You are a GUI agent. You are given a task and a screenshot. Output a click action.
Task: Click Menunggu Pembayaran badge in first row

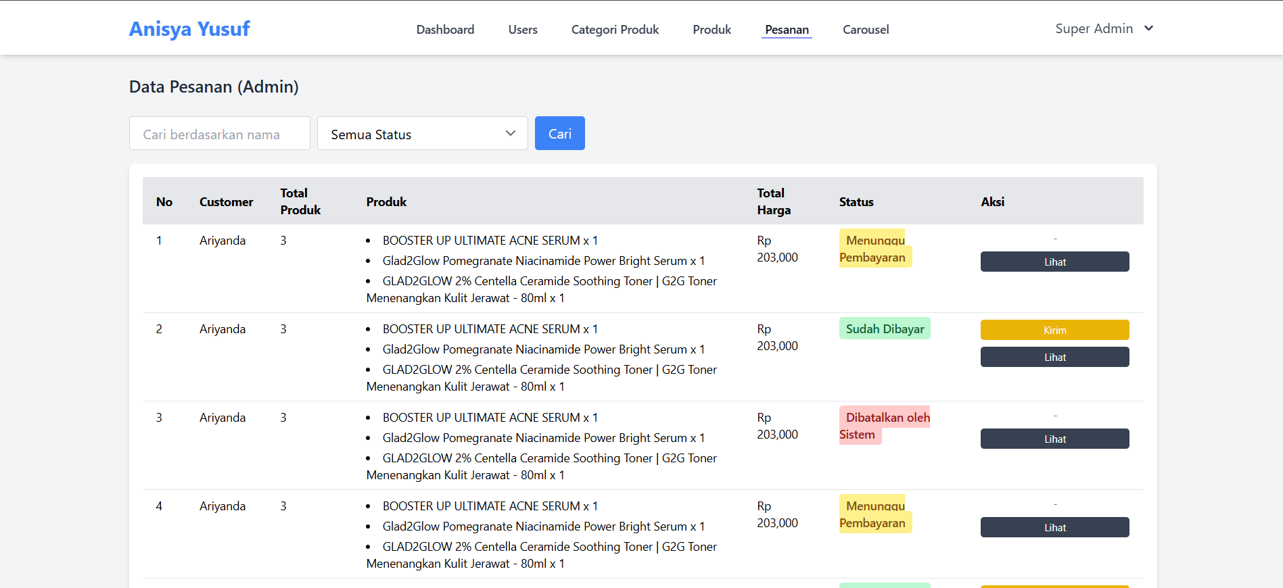[874, 249]
